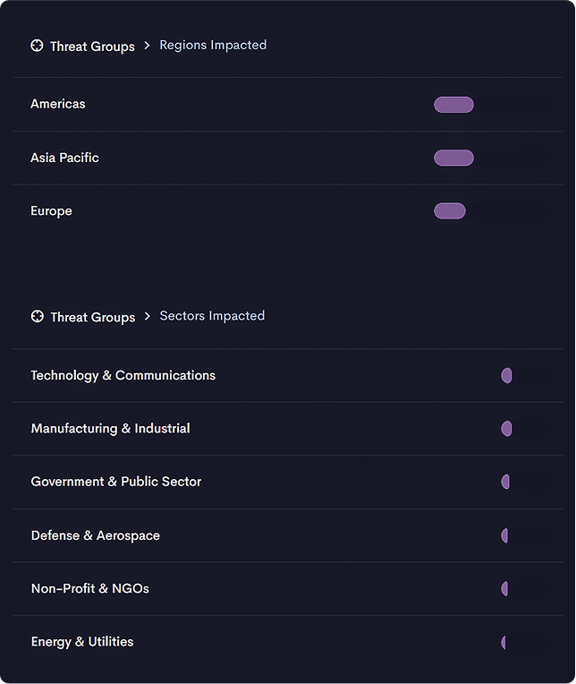The width and height of the screenshot is (576, 684).
Task: Open the Sectors Impacted breadcrumb link
Action: pyautogui.click(x=212, y=316)
